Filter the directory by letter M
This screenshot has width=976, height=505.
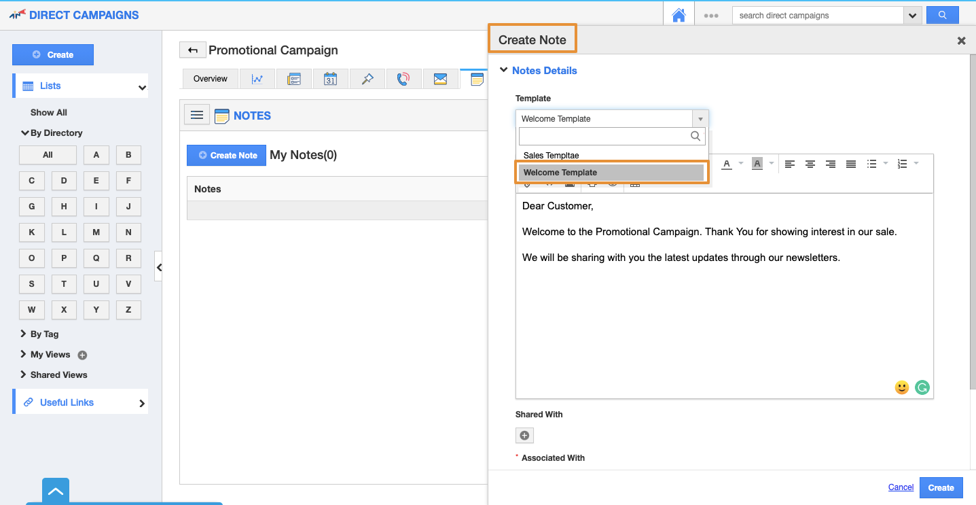pyautogui.click(x=96, y=232)
